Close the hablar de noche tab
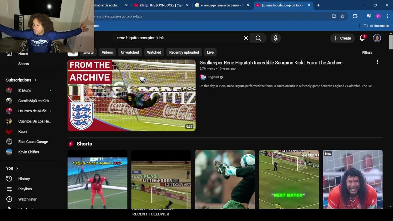The width and height of the screenshot is (393, 221). point(126,5)
